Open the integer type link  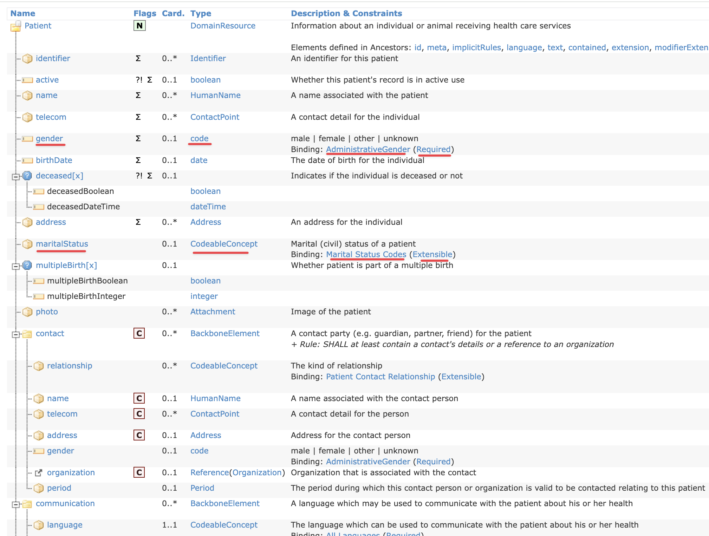(x=204, y=296)
